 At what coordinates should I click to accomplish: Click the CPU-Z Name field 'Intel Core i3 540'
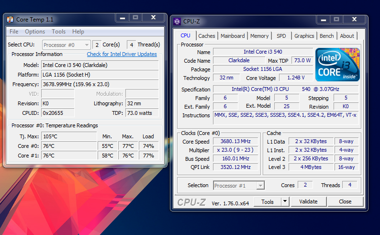click(x=263, y=52)
